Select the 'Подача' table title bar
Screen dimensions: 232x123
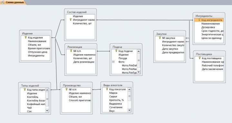[x=126, y=47]
